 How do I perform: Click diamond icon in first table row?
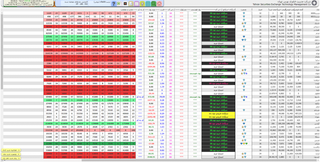(244, 13)
